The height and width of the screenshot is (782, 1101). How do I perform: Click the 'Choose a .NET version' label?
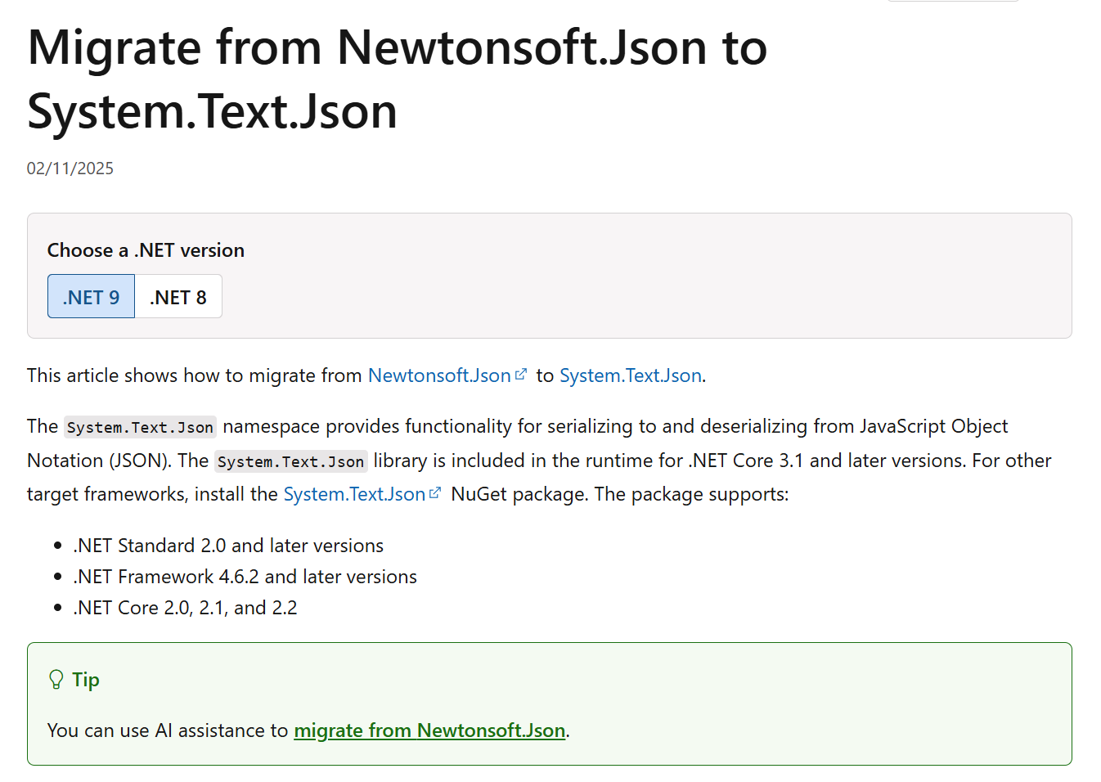[146, 250]
